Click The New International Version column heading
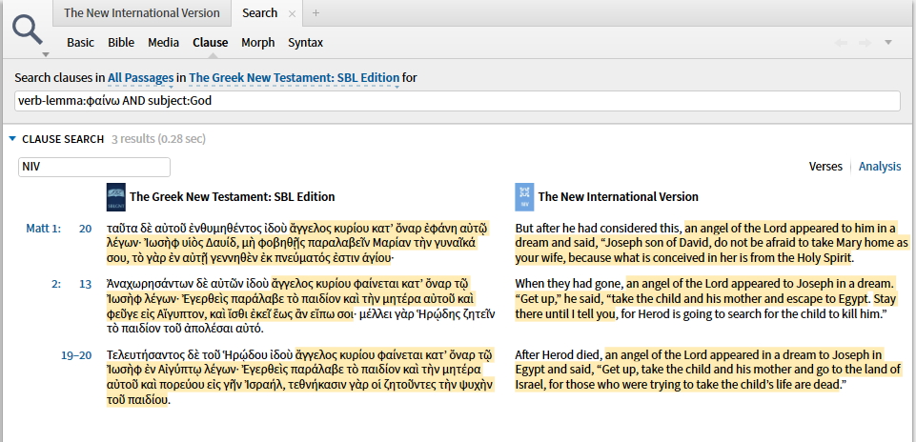Image resolution: width=916 pixels, height=442 pixels. pos(618,197)
